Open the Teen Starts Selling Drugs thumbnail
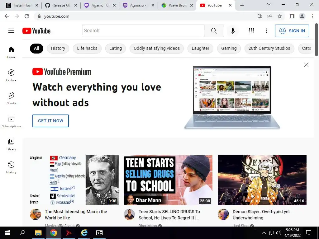Image resolution: width=319 pixels, height=239 pixels. tap(168, 180)
